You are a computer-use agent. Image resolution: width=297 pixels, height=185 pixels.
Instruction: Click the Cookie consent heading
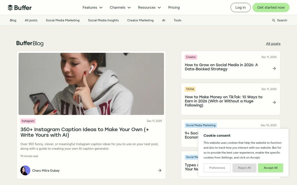coord(217,136)
